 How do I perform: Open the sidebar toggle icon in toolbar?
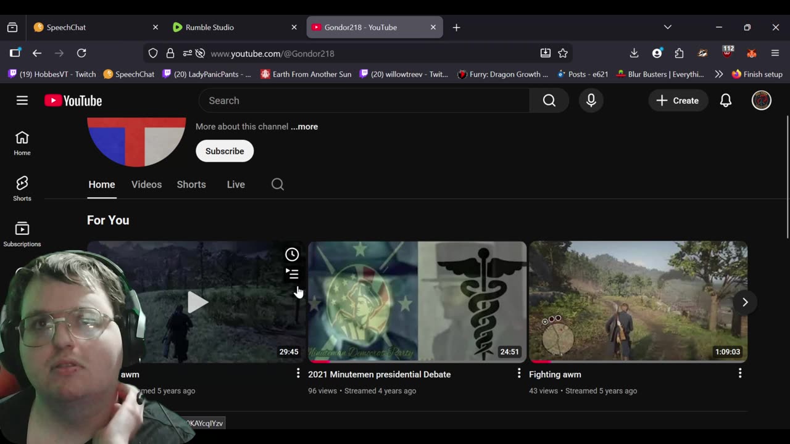[x=15, y=54]
